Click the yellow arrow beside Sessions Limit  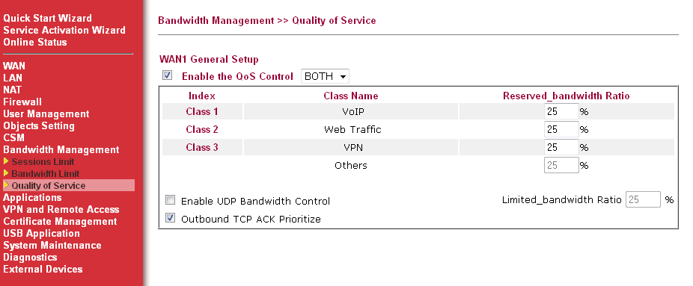tap(6, 162)
